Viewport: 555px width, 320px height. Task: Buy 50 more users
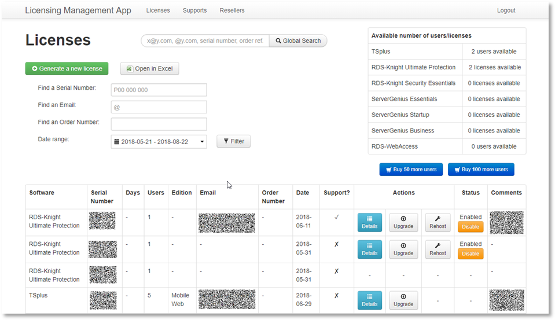click(411, 170)
